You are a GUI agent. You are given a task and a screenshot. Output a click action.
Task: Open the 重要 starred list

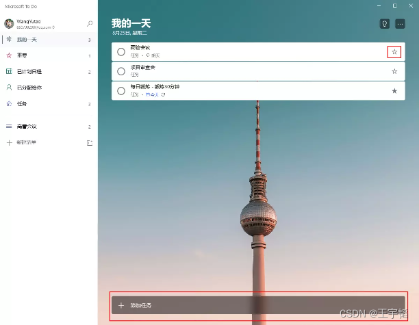coord(49,55)
